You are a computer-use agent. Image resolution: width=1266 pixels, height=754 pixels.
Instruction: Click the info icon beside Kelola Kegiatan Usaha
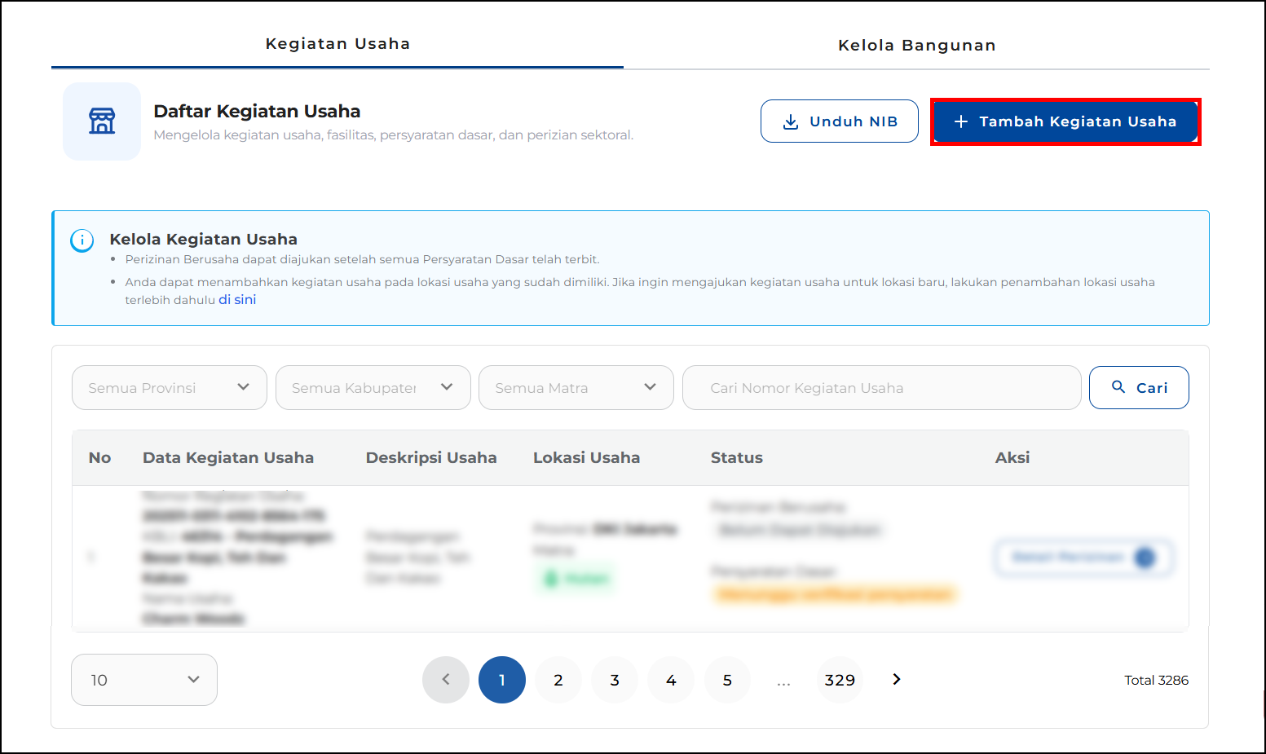[82, 240]
